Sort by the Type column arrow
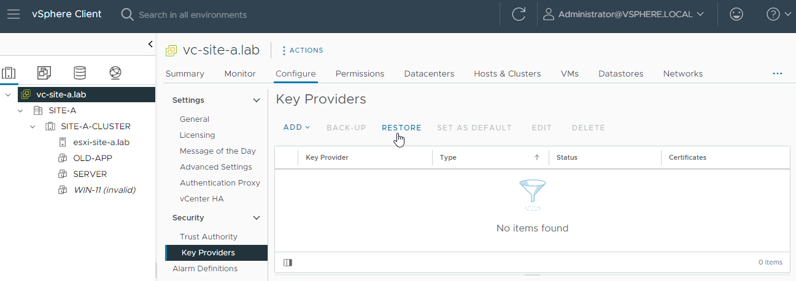Screen dimensions: 796x281 pos(537,157)
